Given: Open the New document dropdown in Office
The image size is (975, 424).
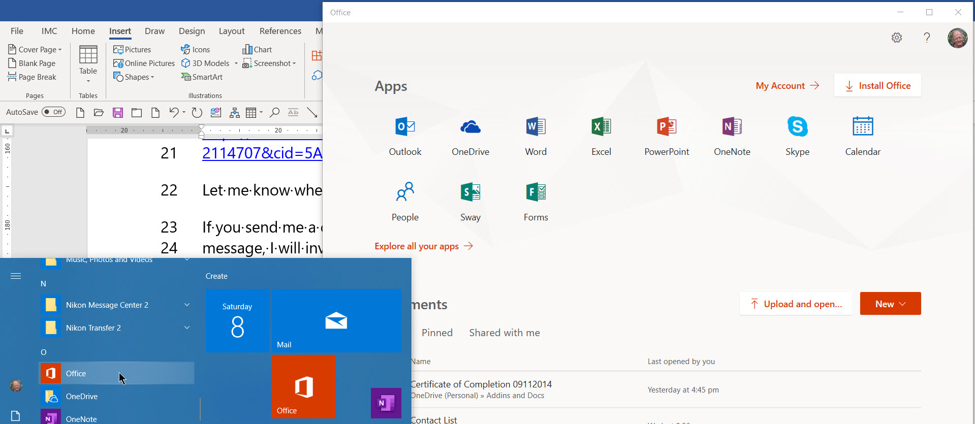Looking at the screenshot, I should click(x=890, y=304).
